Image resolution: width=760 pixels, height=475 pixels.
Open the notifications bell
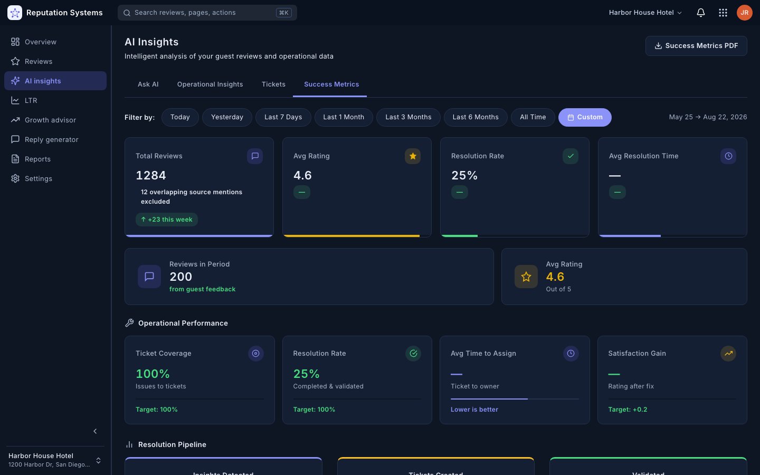(x=701, y=13)
